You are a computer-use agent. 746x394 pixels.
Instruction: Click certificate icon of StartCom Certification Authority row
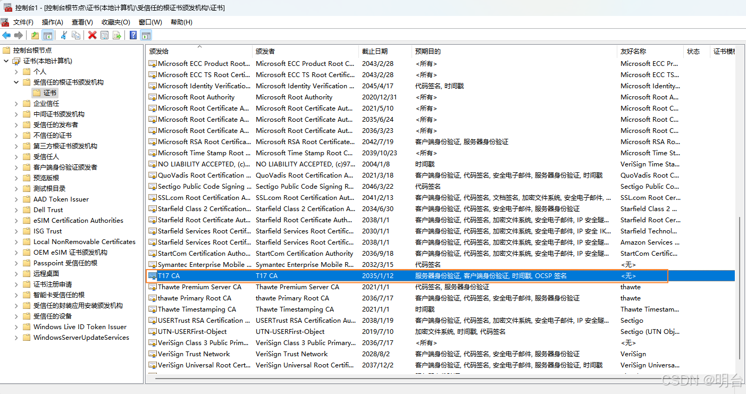click(x=153, y=254)
